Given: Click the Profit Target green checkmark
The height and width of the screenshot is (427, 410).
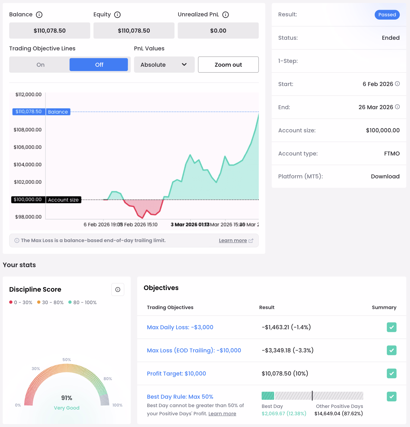Looking at the screenshot, I should click(391, 373).
